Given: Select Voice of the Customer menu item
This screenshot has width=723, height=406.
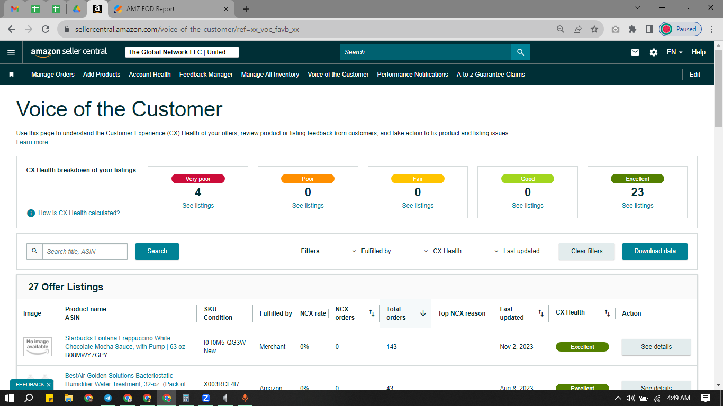Looking at the screenshot, I should click(x=338, y=75).
